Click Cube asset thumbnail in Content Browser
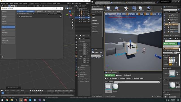The height and width of the screenshot is (102, 181). pos(108,86)
